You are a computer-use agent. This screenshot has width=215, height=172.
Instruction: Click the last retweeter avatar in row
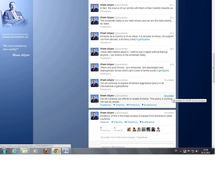pos(158,129)
